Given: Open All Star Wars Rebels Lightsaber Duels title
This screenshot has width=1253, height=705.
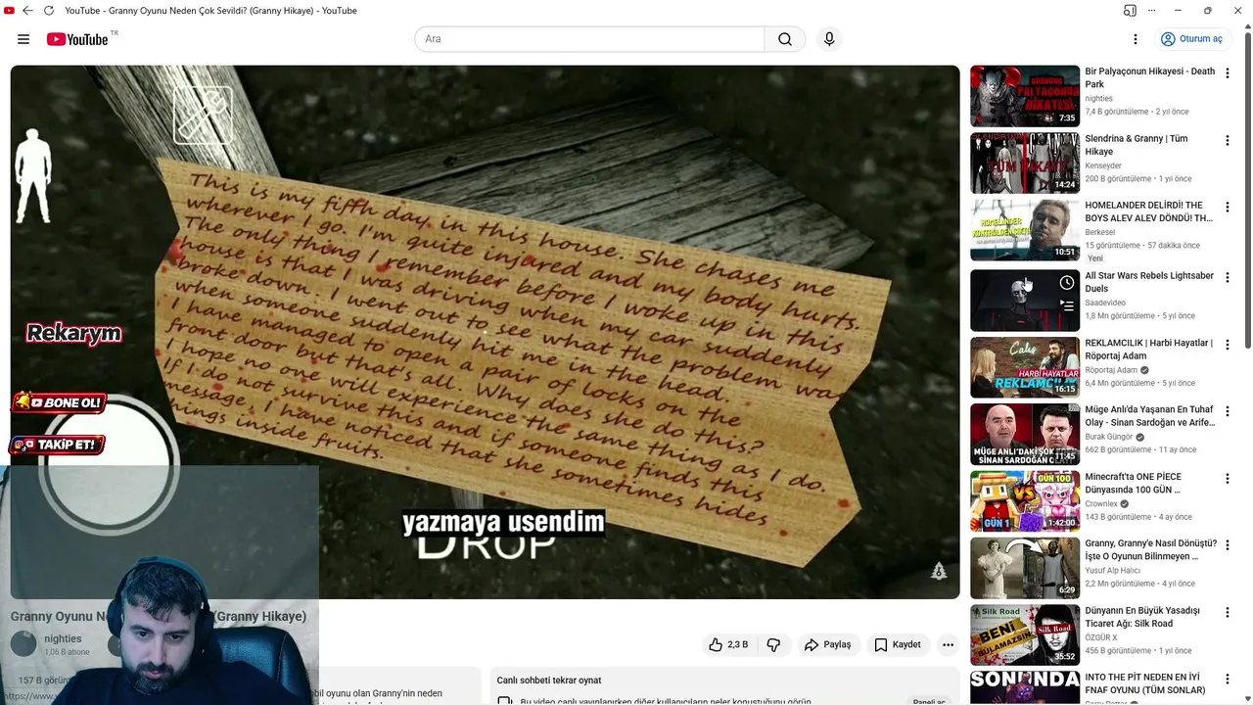Looking at the screenshot, I should 1149,282.
